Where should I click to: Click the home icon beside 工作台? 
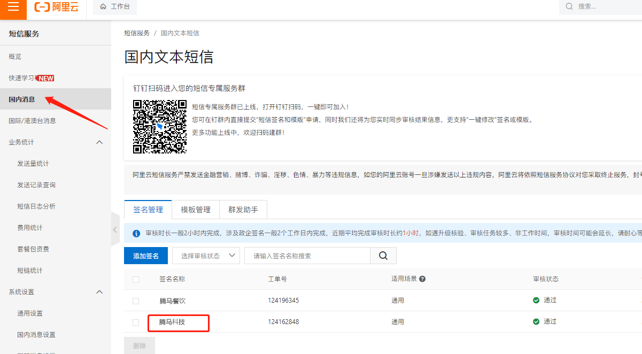tap(103, 7)
